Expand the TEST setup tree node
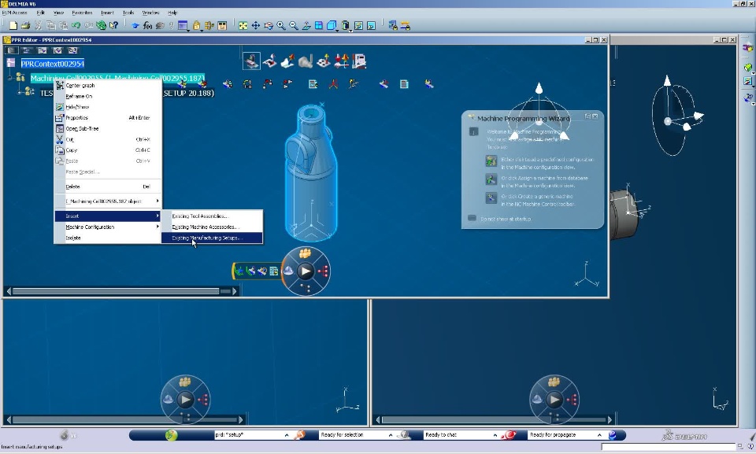 [x=19, y=91]
